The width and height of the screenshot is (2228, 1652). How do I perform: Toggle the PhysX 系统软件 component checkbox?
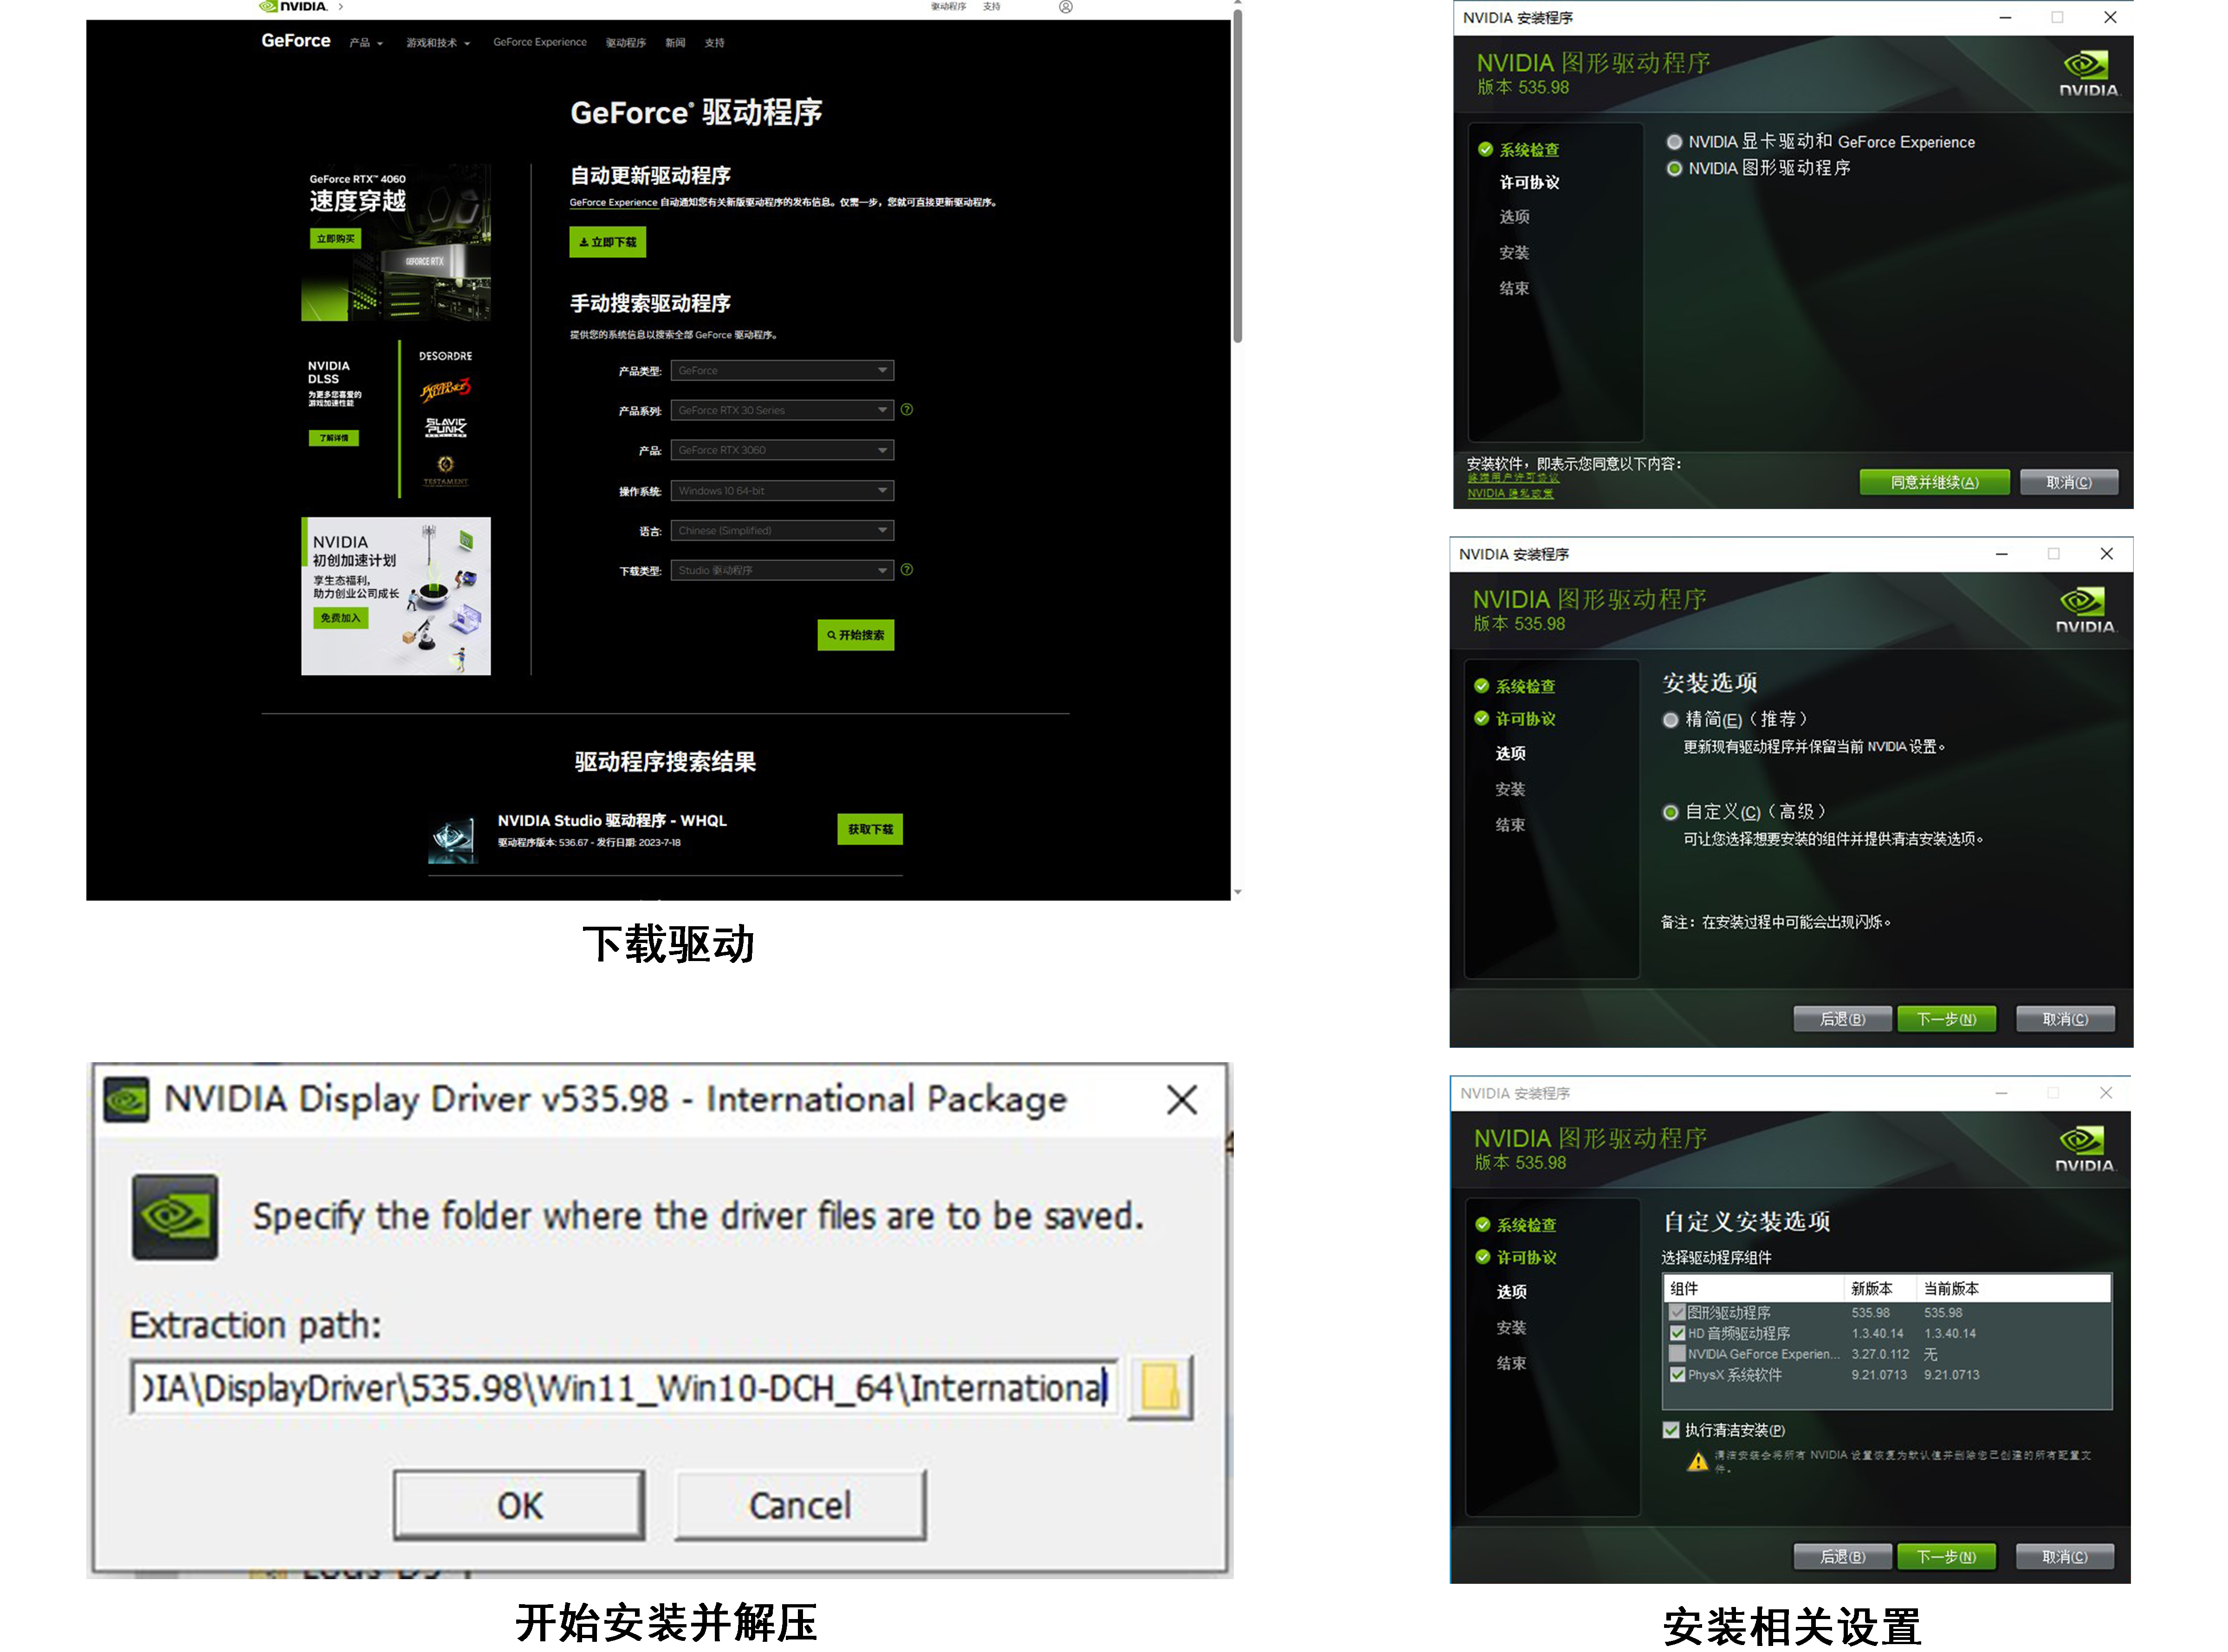click(1678, 1375)
